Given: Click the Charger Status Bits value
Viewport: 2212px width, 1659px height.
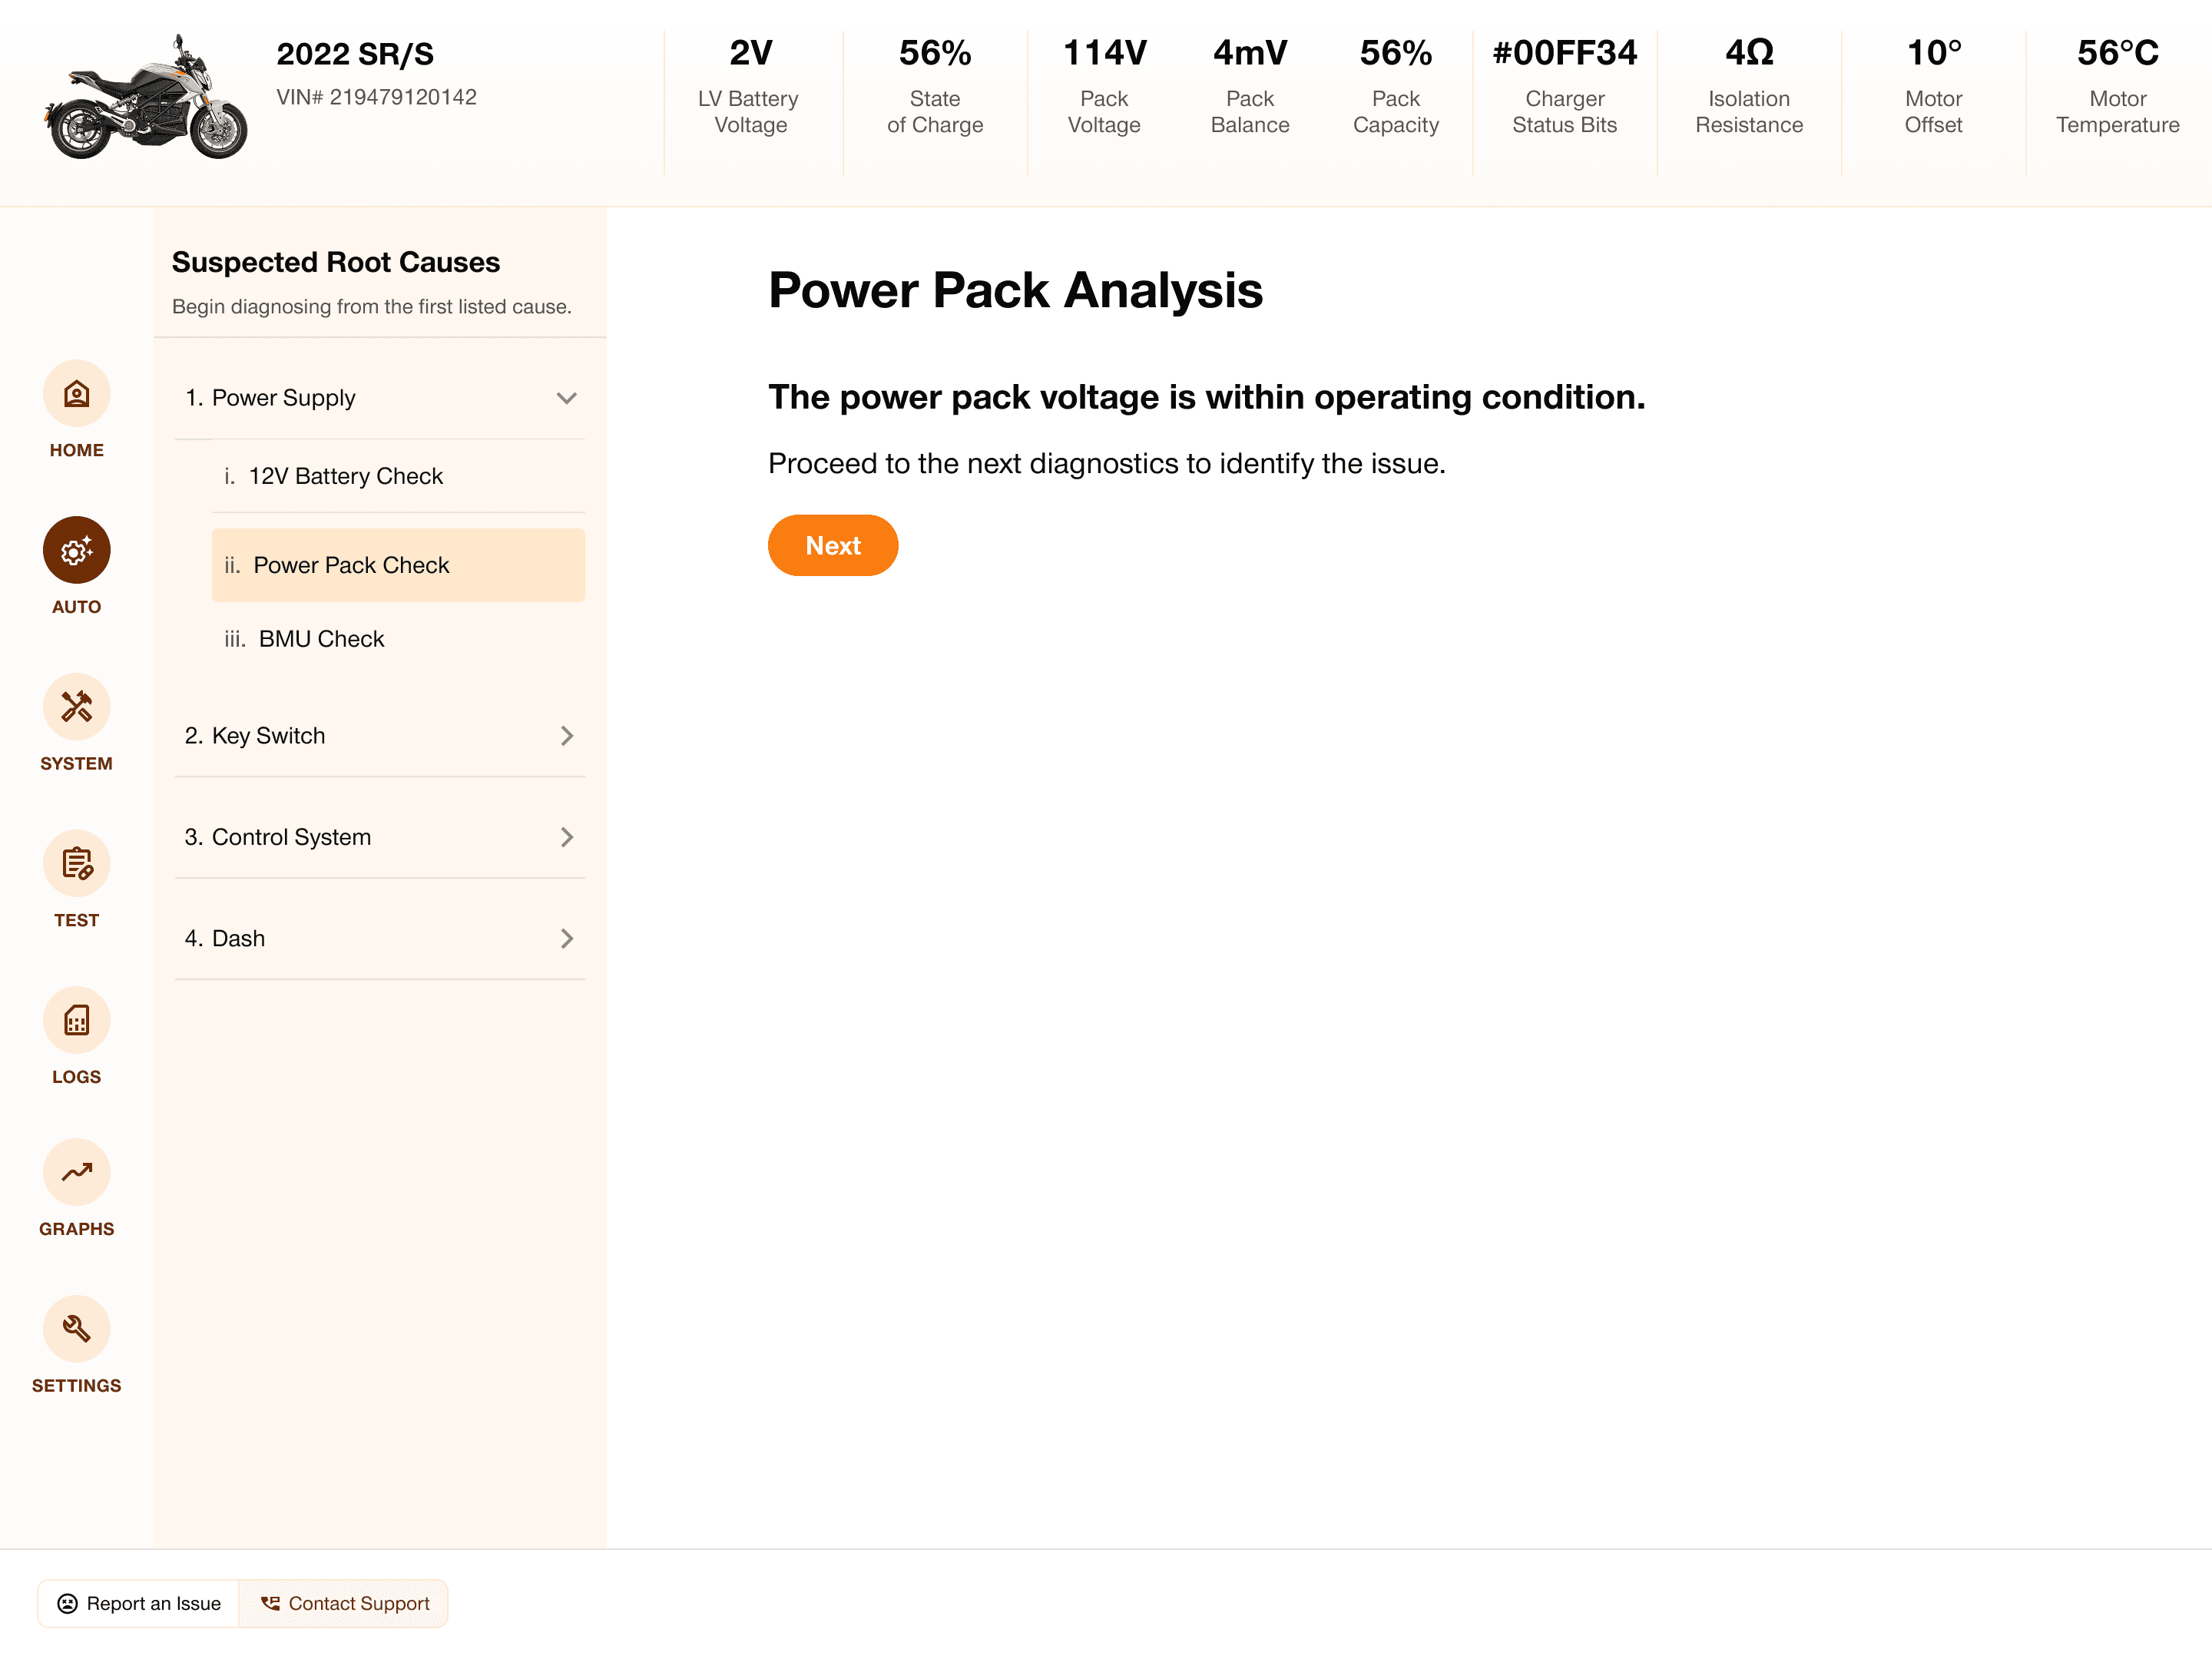Looking at the screenshot, I should coord(1564,53).
